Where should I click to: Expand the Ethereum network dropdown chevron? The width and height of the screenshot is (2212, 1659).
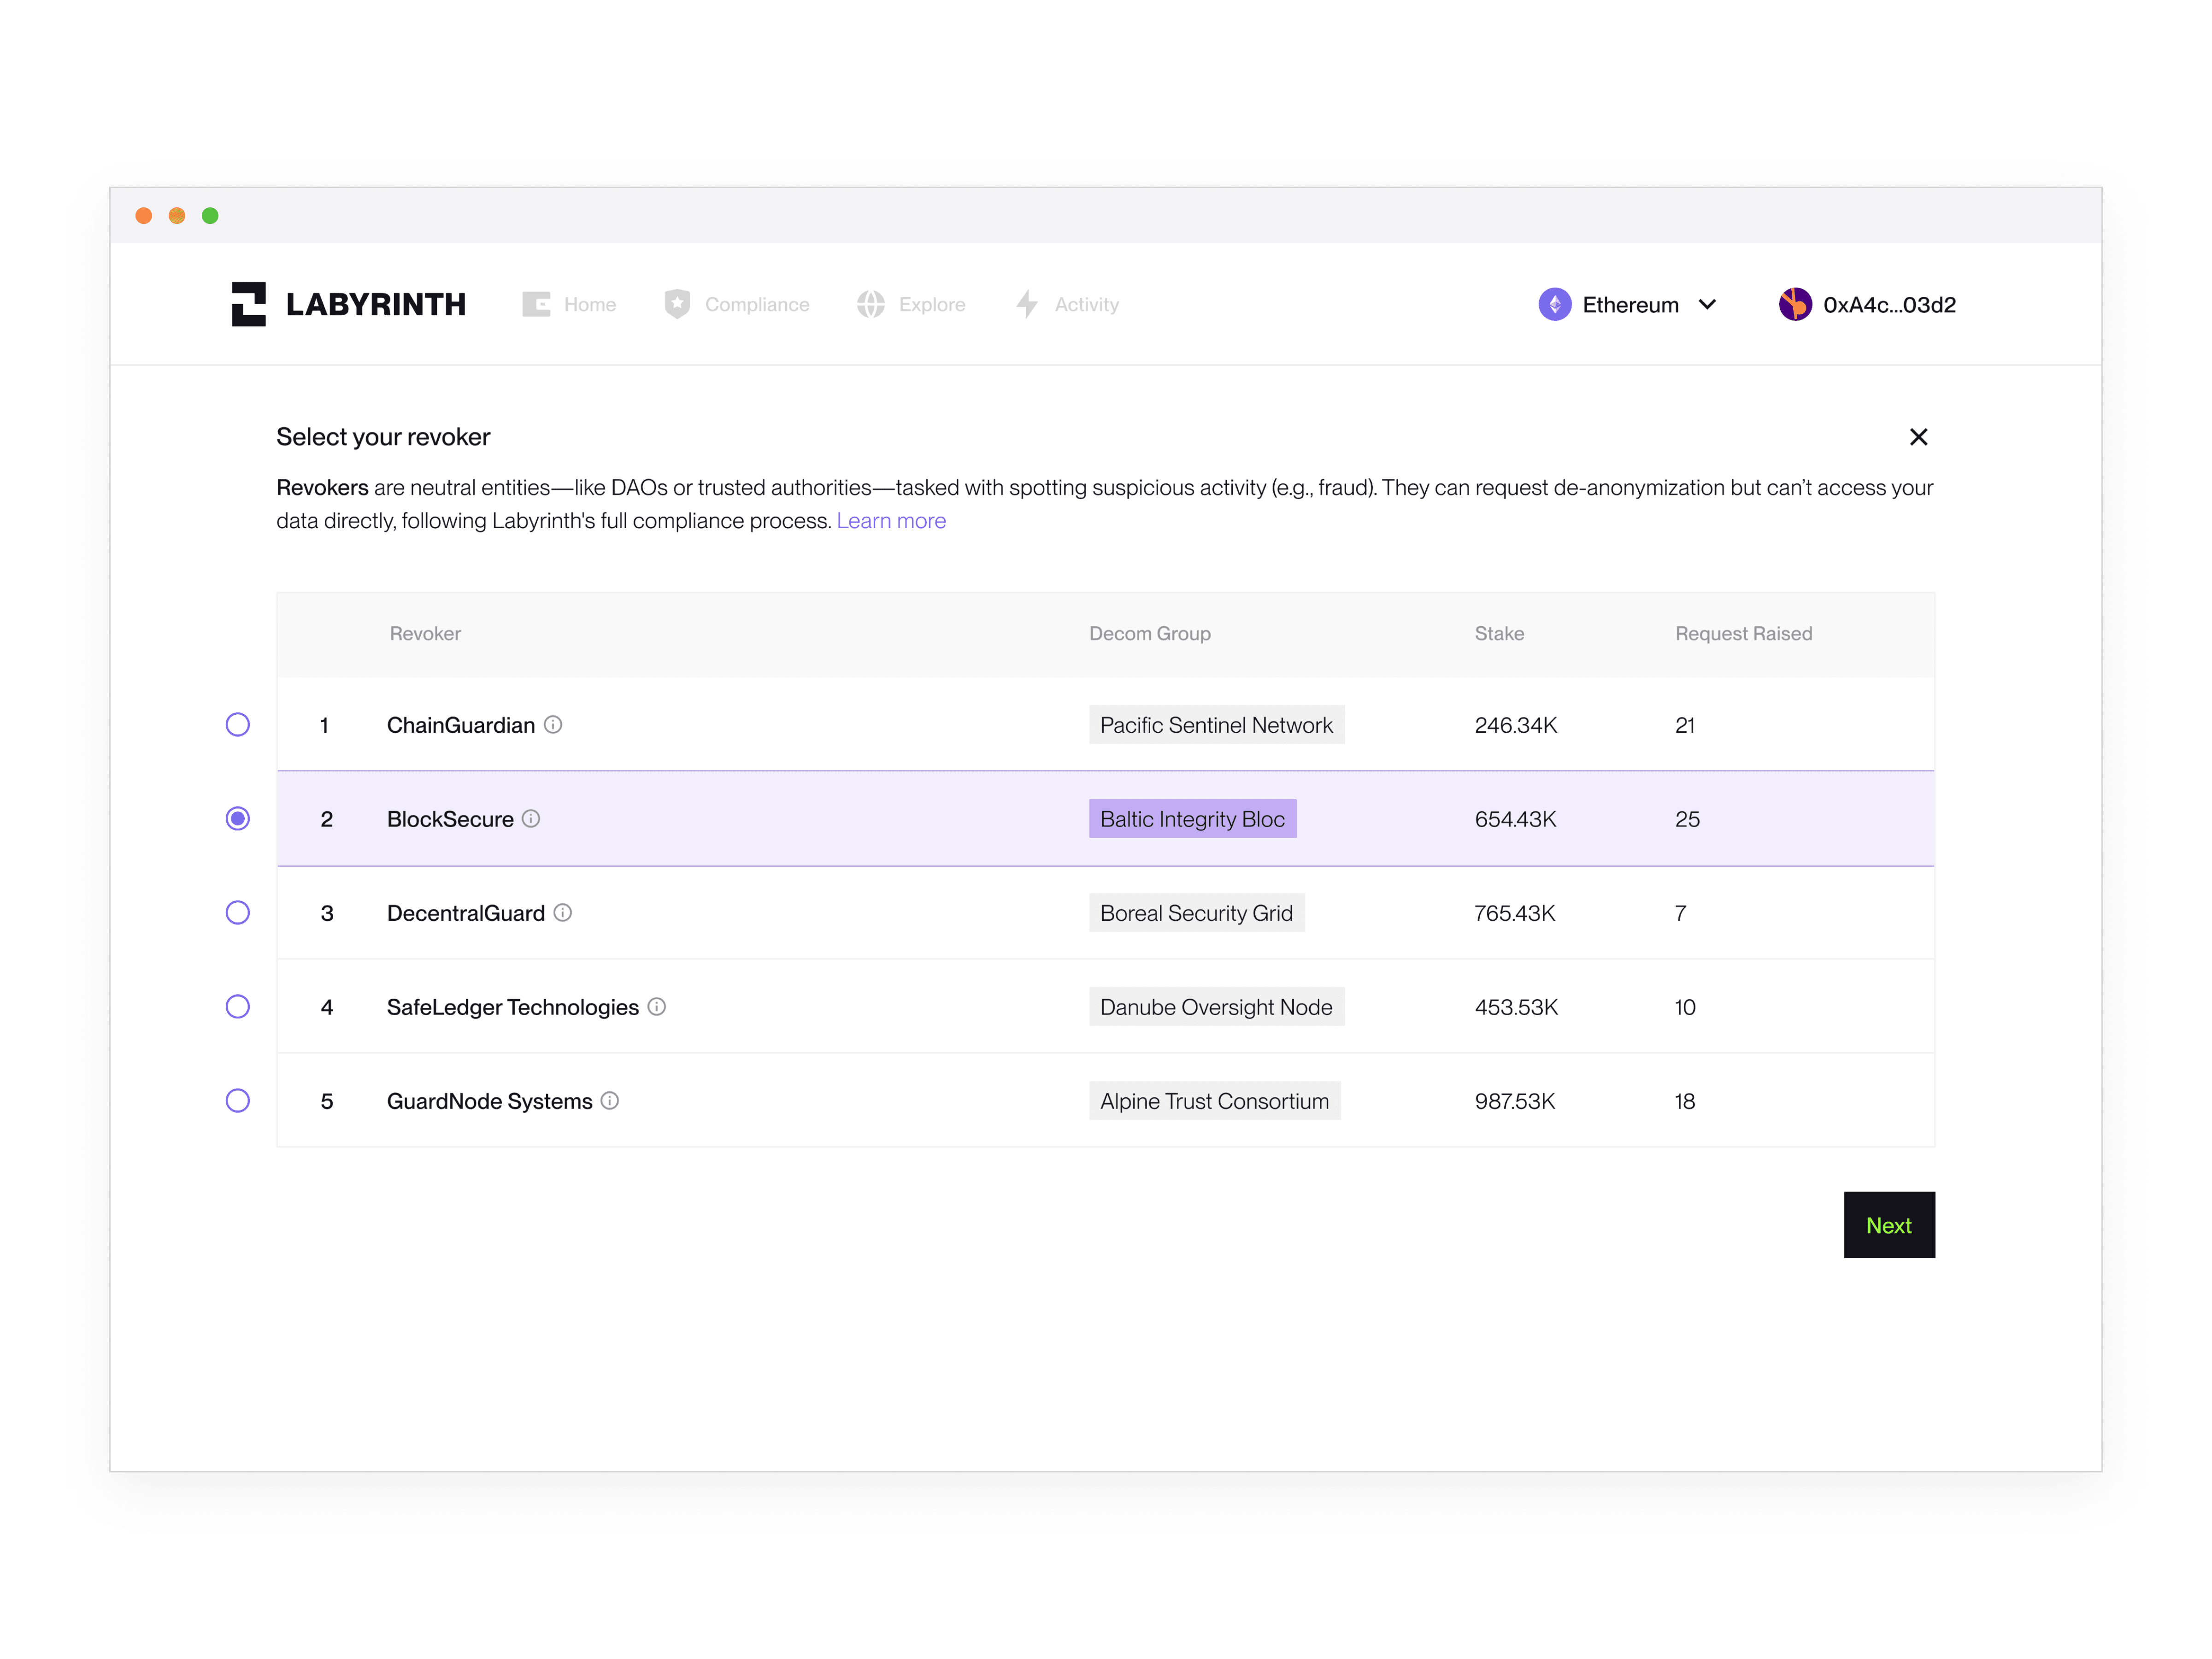(1707, 304)
